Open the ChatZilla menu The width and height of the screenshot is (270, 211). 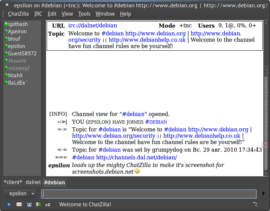(x=18, y=14)
